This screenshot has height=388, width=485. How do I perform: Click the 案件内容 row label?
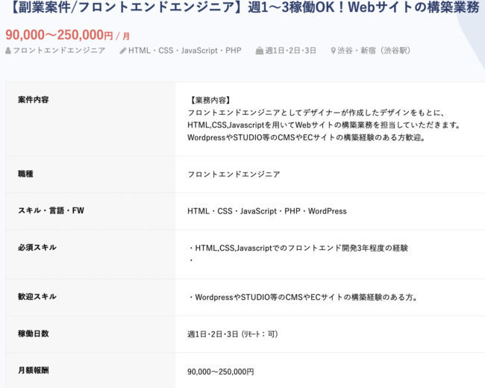pos(34,100)
